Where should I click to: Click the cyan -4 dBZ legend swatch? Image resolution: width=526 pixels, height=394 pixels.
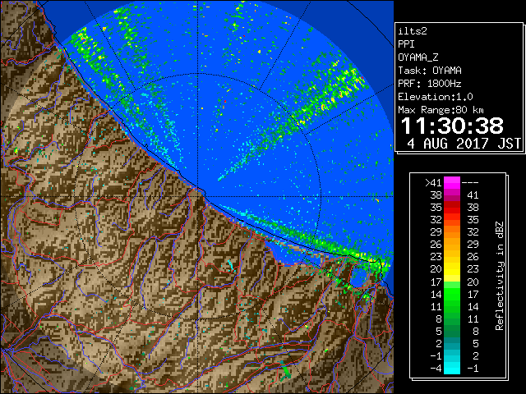tap(452, 368)
